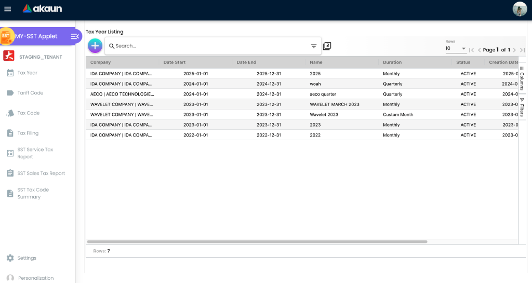Sort by the Date Start column header
Viewport: 532px width, 283px height.
pyautogui.click(x=175, y=62)
